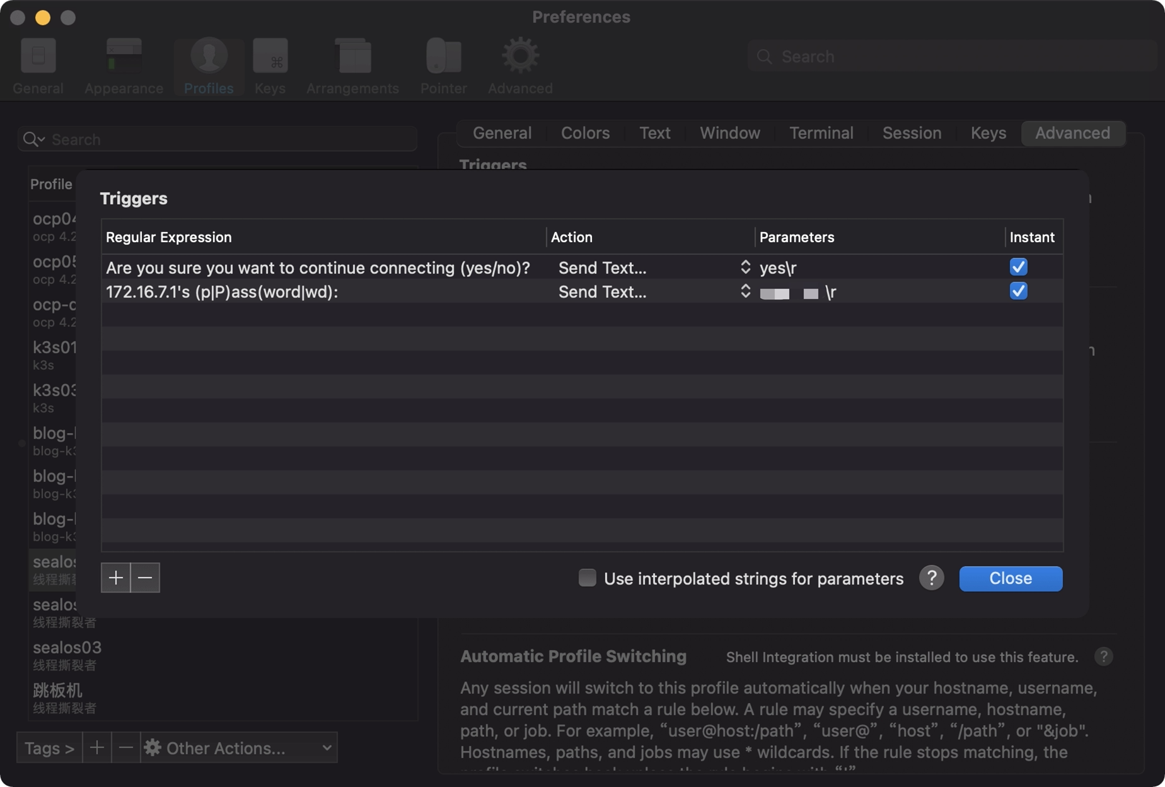Screen dimensions: 1165x787
Task: Switch to the Text profile tab
Action: (x=654, y=133)
